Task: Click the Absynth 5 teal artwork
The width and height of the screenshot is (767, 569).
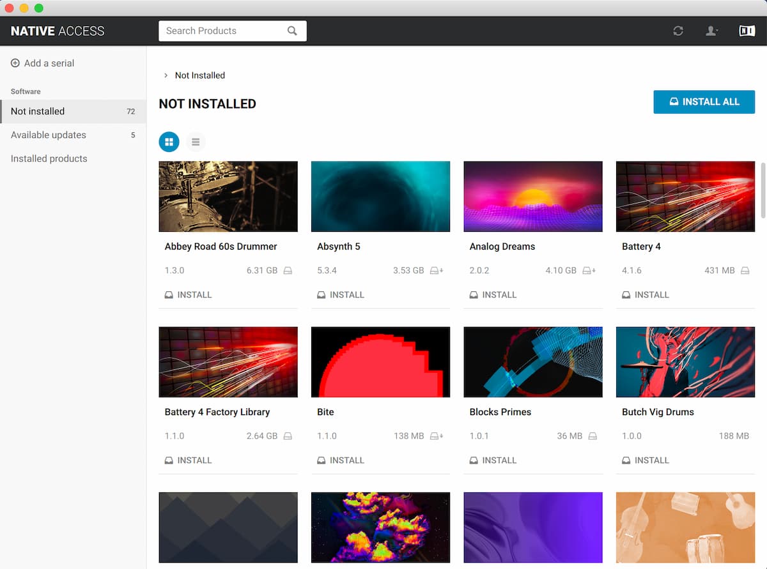Action: click(x=380, y=197)
